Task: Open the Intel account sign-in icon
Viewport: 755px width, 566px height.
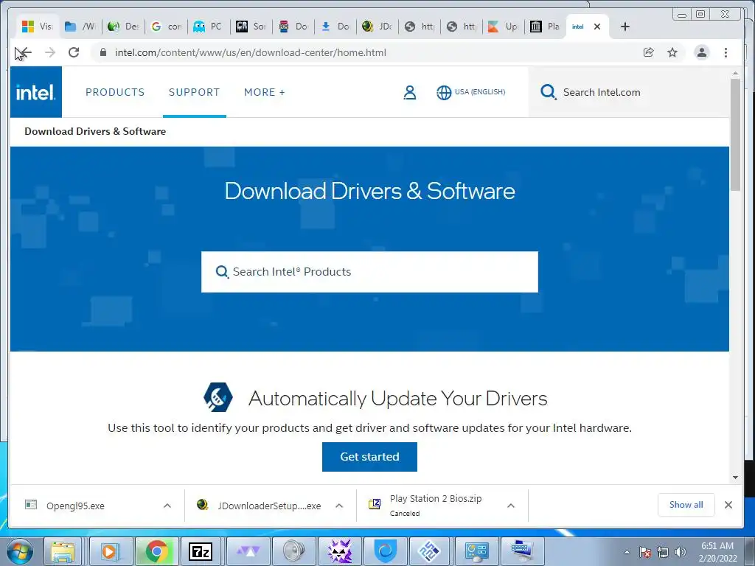Action: click(410, 92)
